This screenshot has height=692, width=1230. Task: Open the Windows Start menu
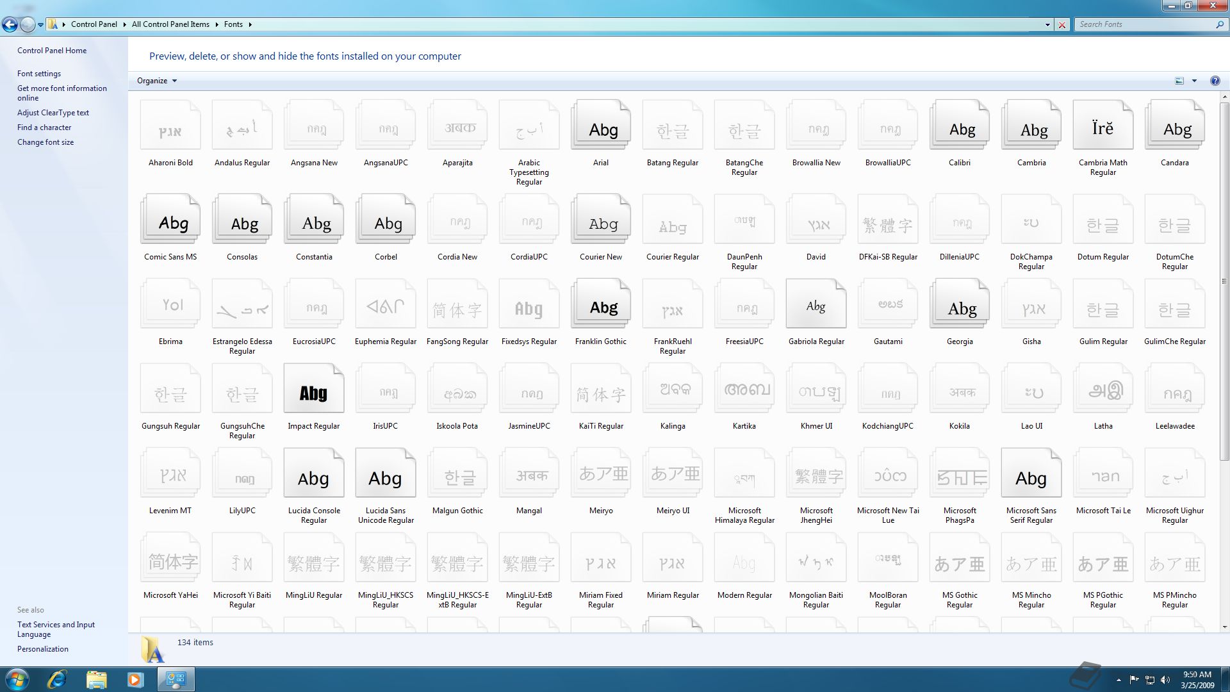tap(17, 679)
